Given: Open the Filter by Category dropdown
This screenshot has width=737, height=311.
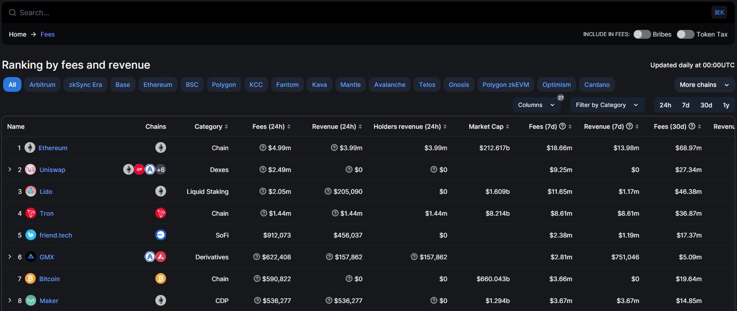Looking at the screenshot, I should tap(607, 105).
